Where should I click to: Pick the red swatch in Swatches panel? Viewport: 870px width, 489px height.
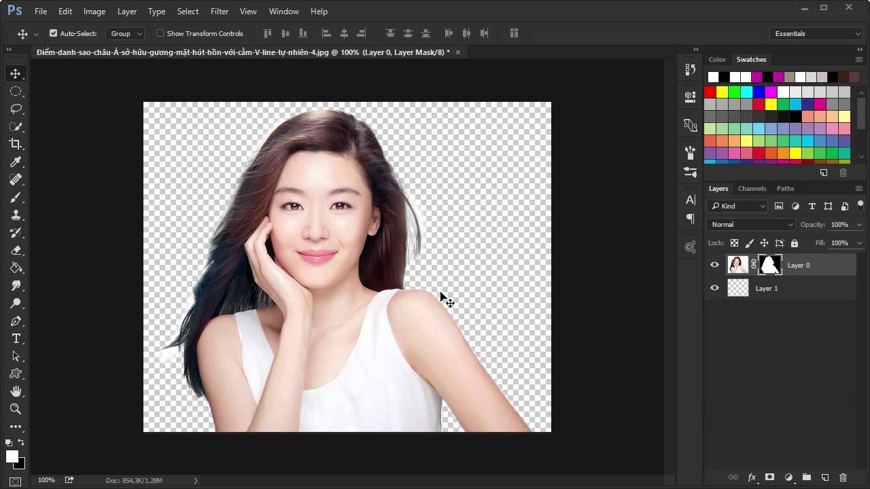tap(710, 92)
